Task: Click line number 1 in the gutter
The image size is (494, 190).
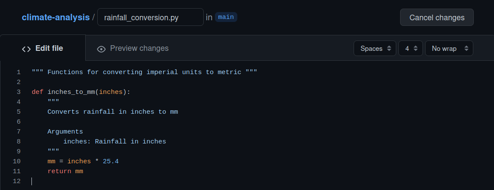Action: [x=19, y=72]
